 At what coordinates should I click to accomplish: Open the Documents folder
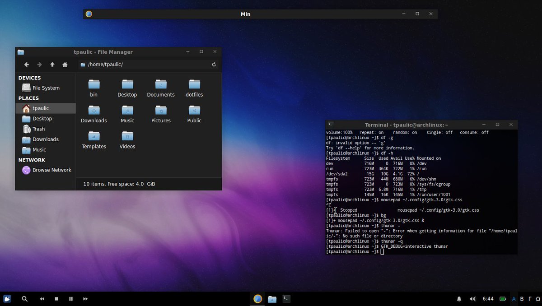(161, 88)
